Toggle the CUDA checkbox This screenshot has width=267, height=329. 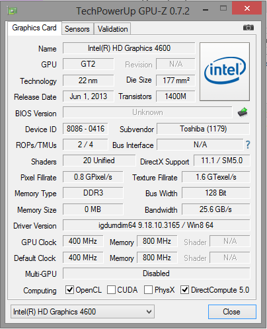111,290
